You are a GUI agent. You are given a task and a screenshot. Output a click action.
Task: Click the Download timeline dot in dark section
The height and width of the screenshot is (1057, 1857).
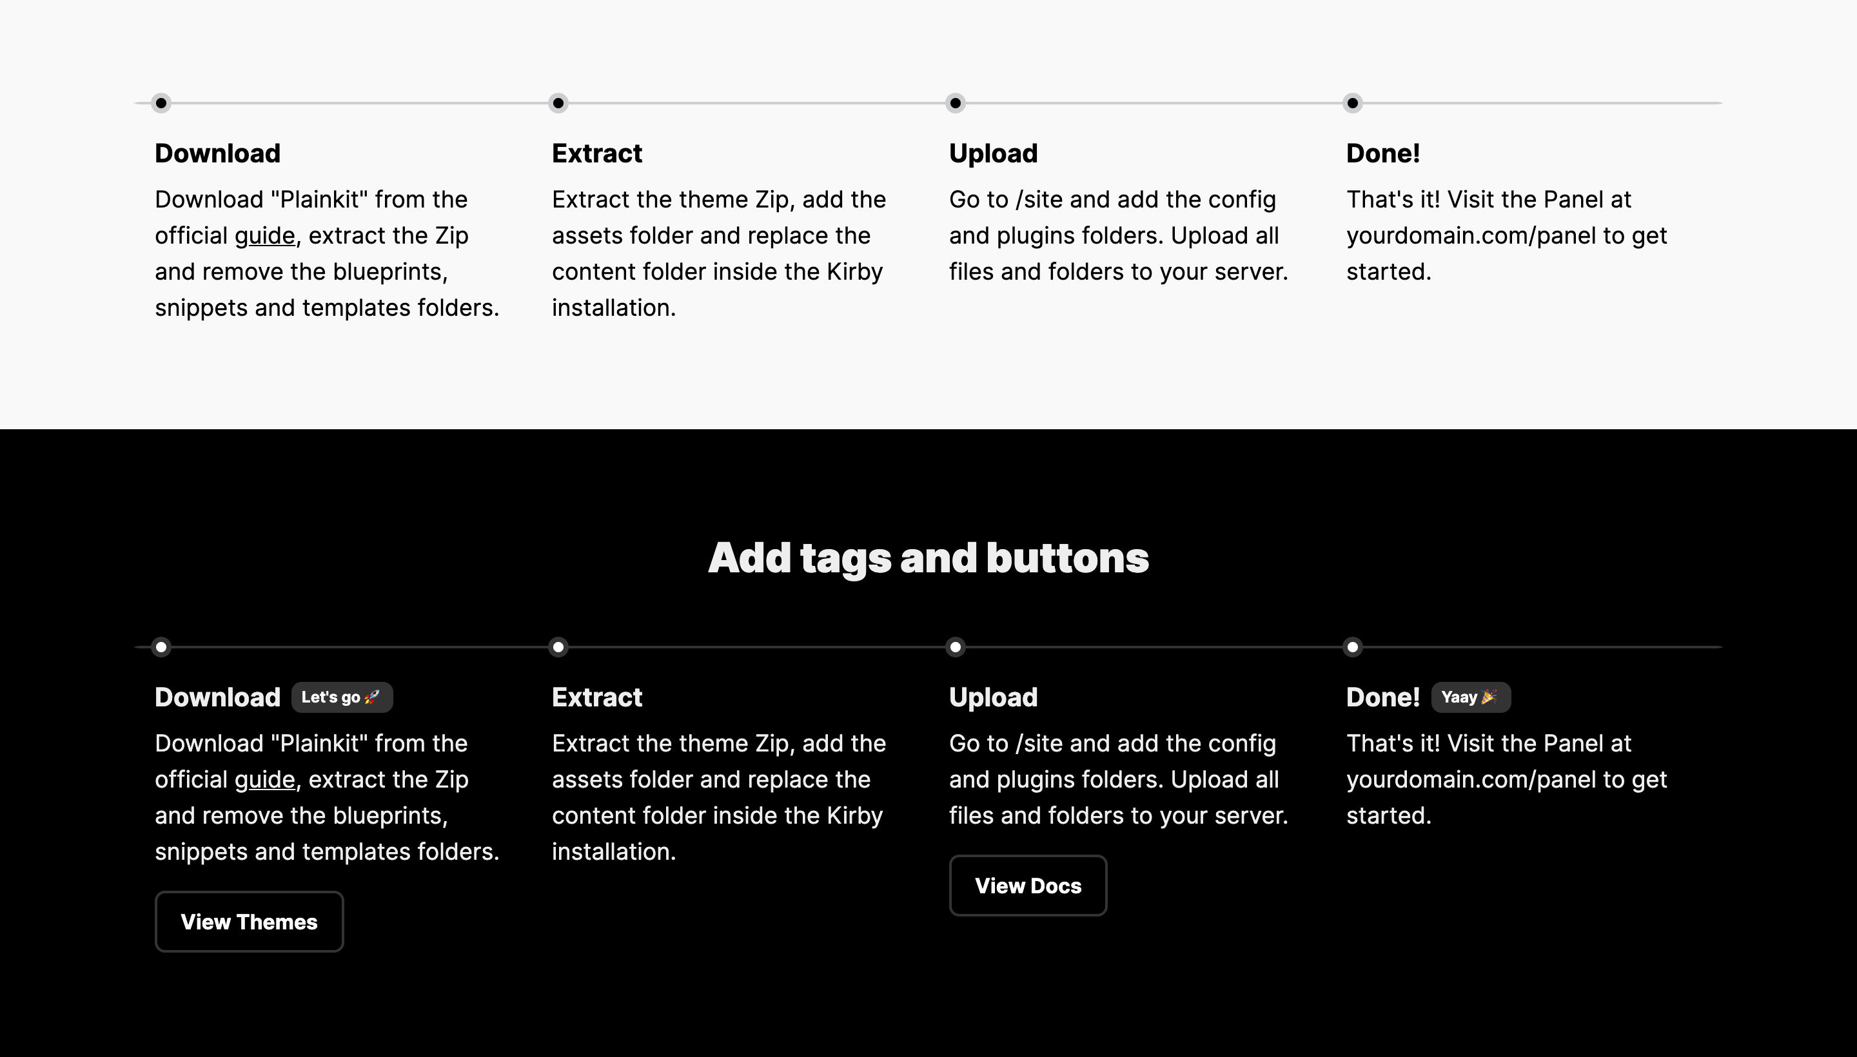[x=161, y=647]
